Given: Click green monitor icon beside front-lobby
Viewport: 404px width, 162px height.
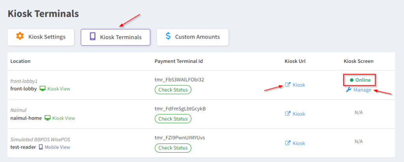Looking at the screenshot, I should [x=43, y=89].
